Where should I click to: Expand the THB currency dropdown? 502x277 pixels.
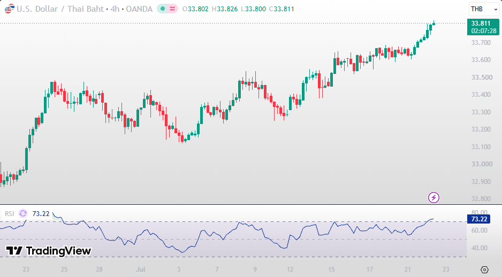(x=484, y=9)
